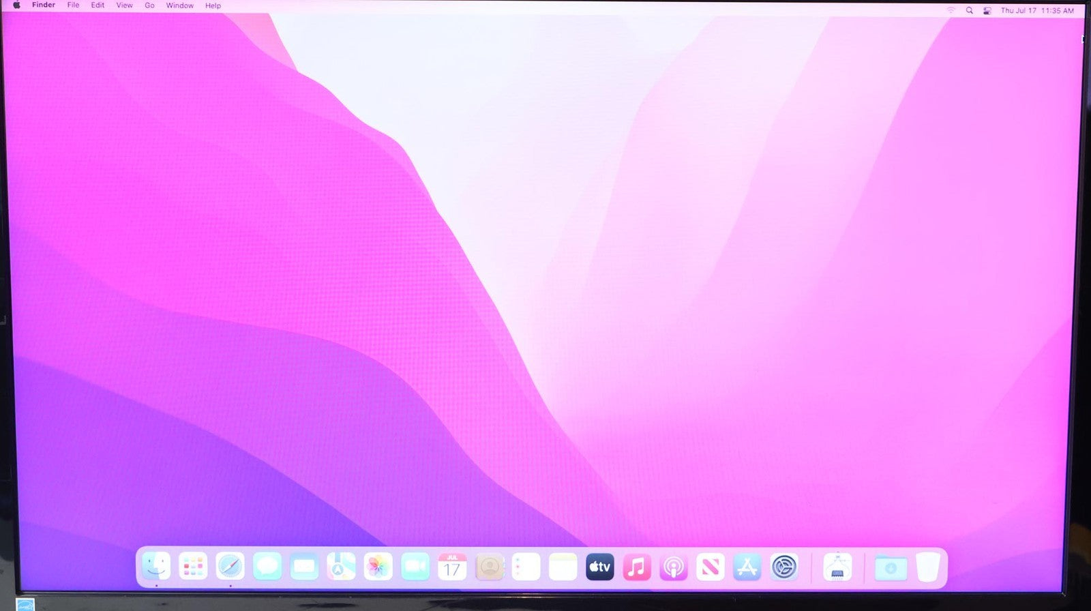
Task: Open System Preferences from the Dock
Action: coord(784,567)
